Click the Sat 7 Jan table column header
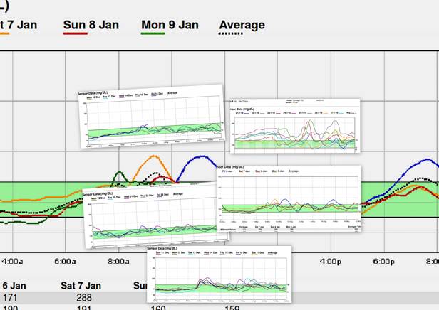Image resolution: width=439 pixels, height=310 pixels. pyautogui.click(x=81, y=286)
